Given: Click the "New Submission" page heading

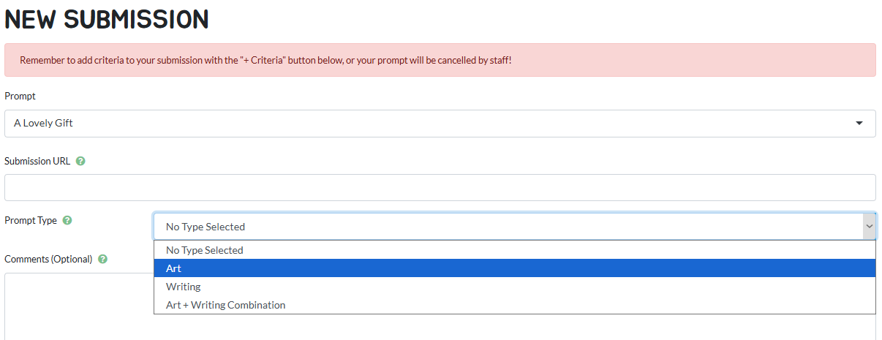Looking at the screenshot, I should coord(107,19).
